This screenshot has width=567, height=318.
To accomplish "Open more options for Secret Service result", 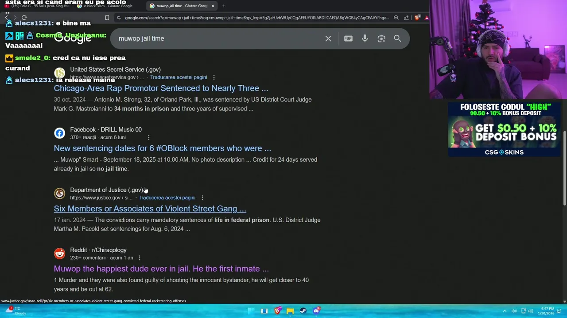I will [214, 77].
